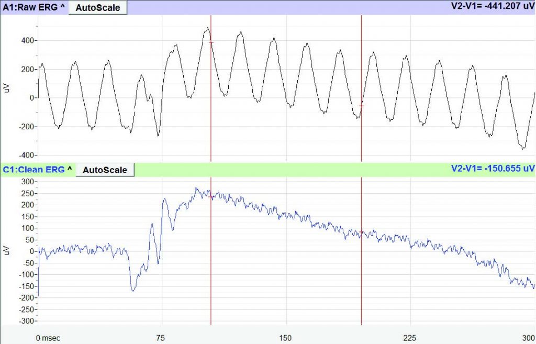Click AutoScale for the Clean ERG channel
The width and height of the screenshot is (536, 344).
(105, 170)
